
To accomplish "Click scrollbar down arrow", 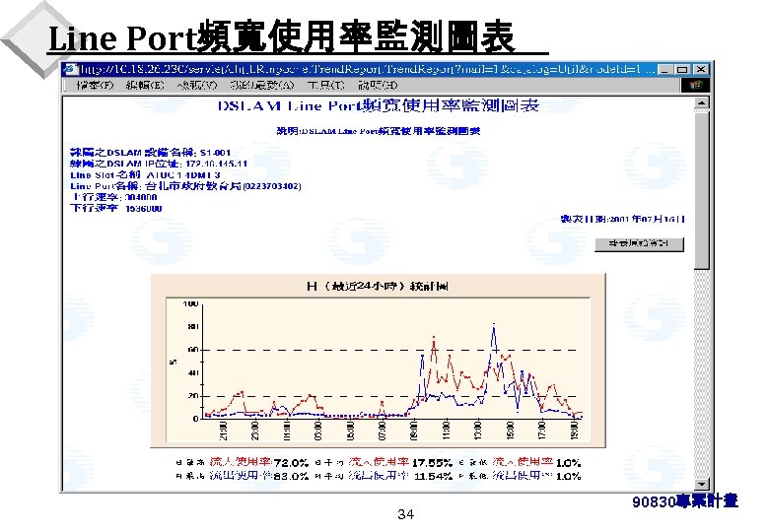I will (x=702, y=484).
